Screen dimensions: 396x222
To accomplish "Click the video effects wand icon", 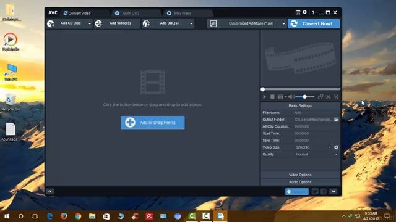I will coord(336,97).
